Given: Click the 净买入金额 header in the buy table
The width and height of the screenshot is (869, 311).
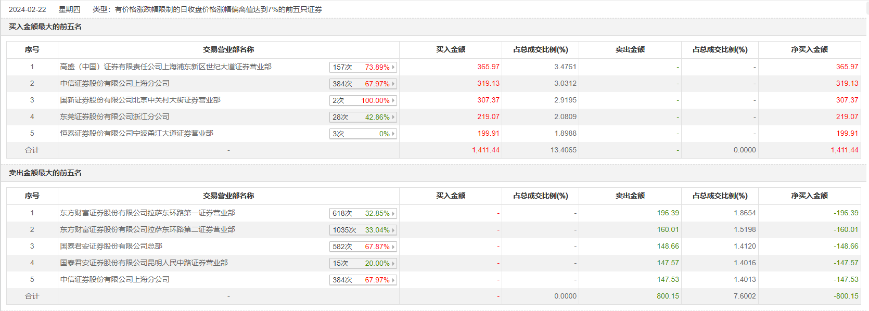Looking at the screenshot, I should coord(809,49).
